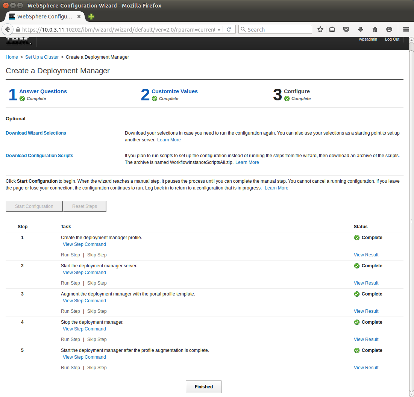Viewport: 414px width, 397px height.
Task: Click the Firefox back arrow button
Action: coord(8,30)
